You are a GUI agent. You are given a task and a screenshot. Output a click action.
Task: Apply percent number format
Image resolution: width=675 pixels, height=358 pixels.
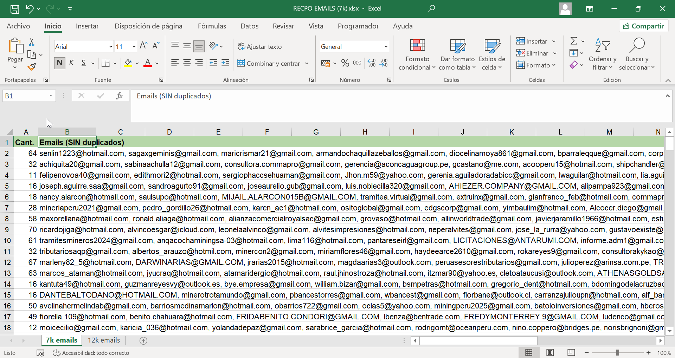point(345,63)
